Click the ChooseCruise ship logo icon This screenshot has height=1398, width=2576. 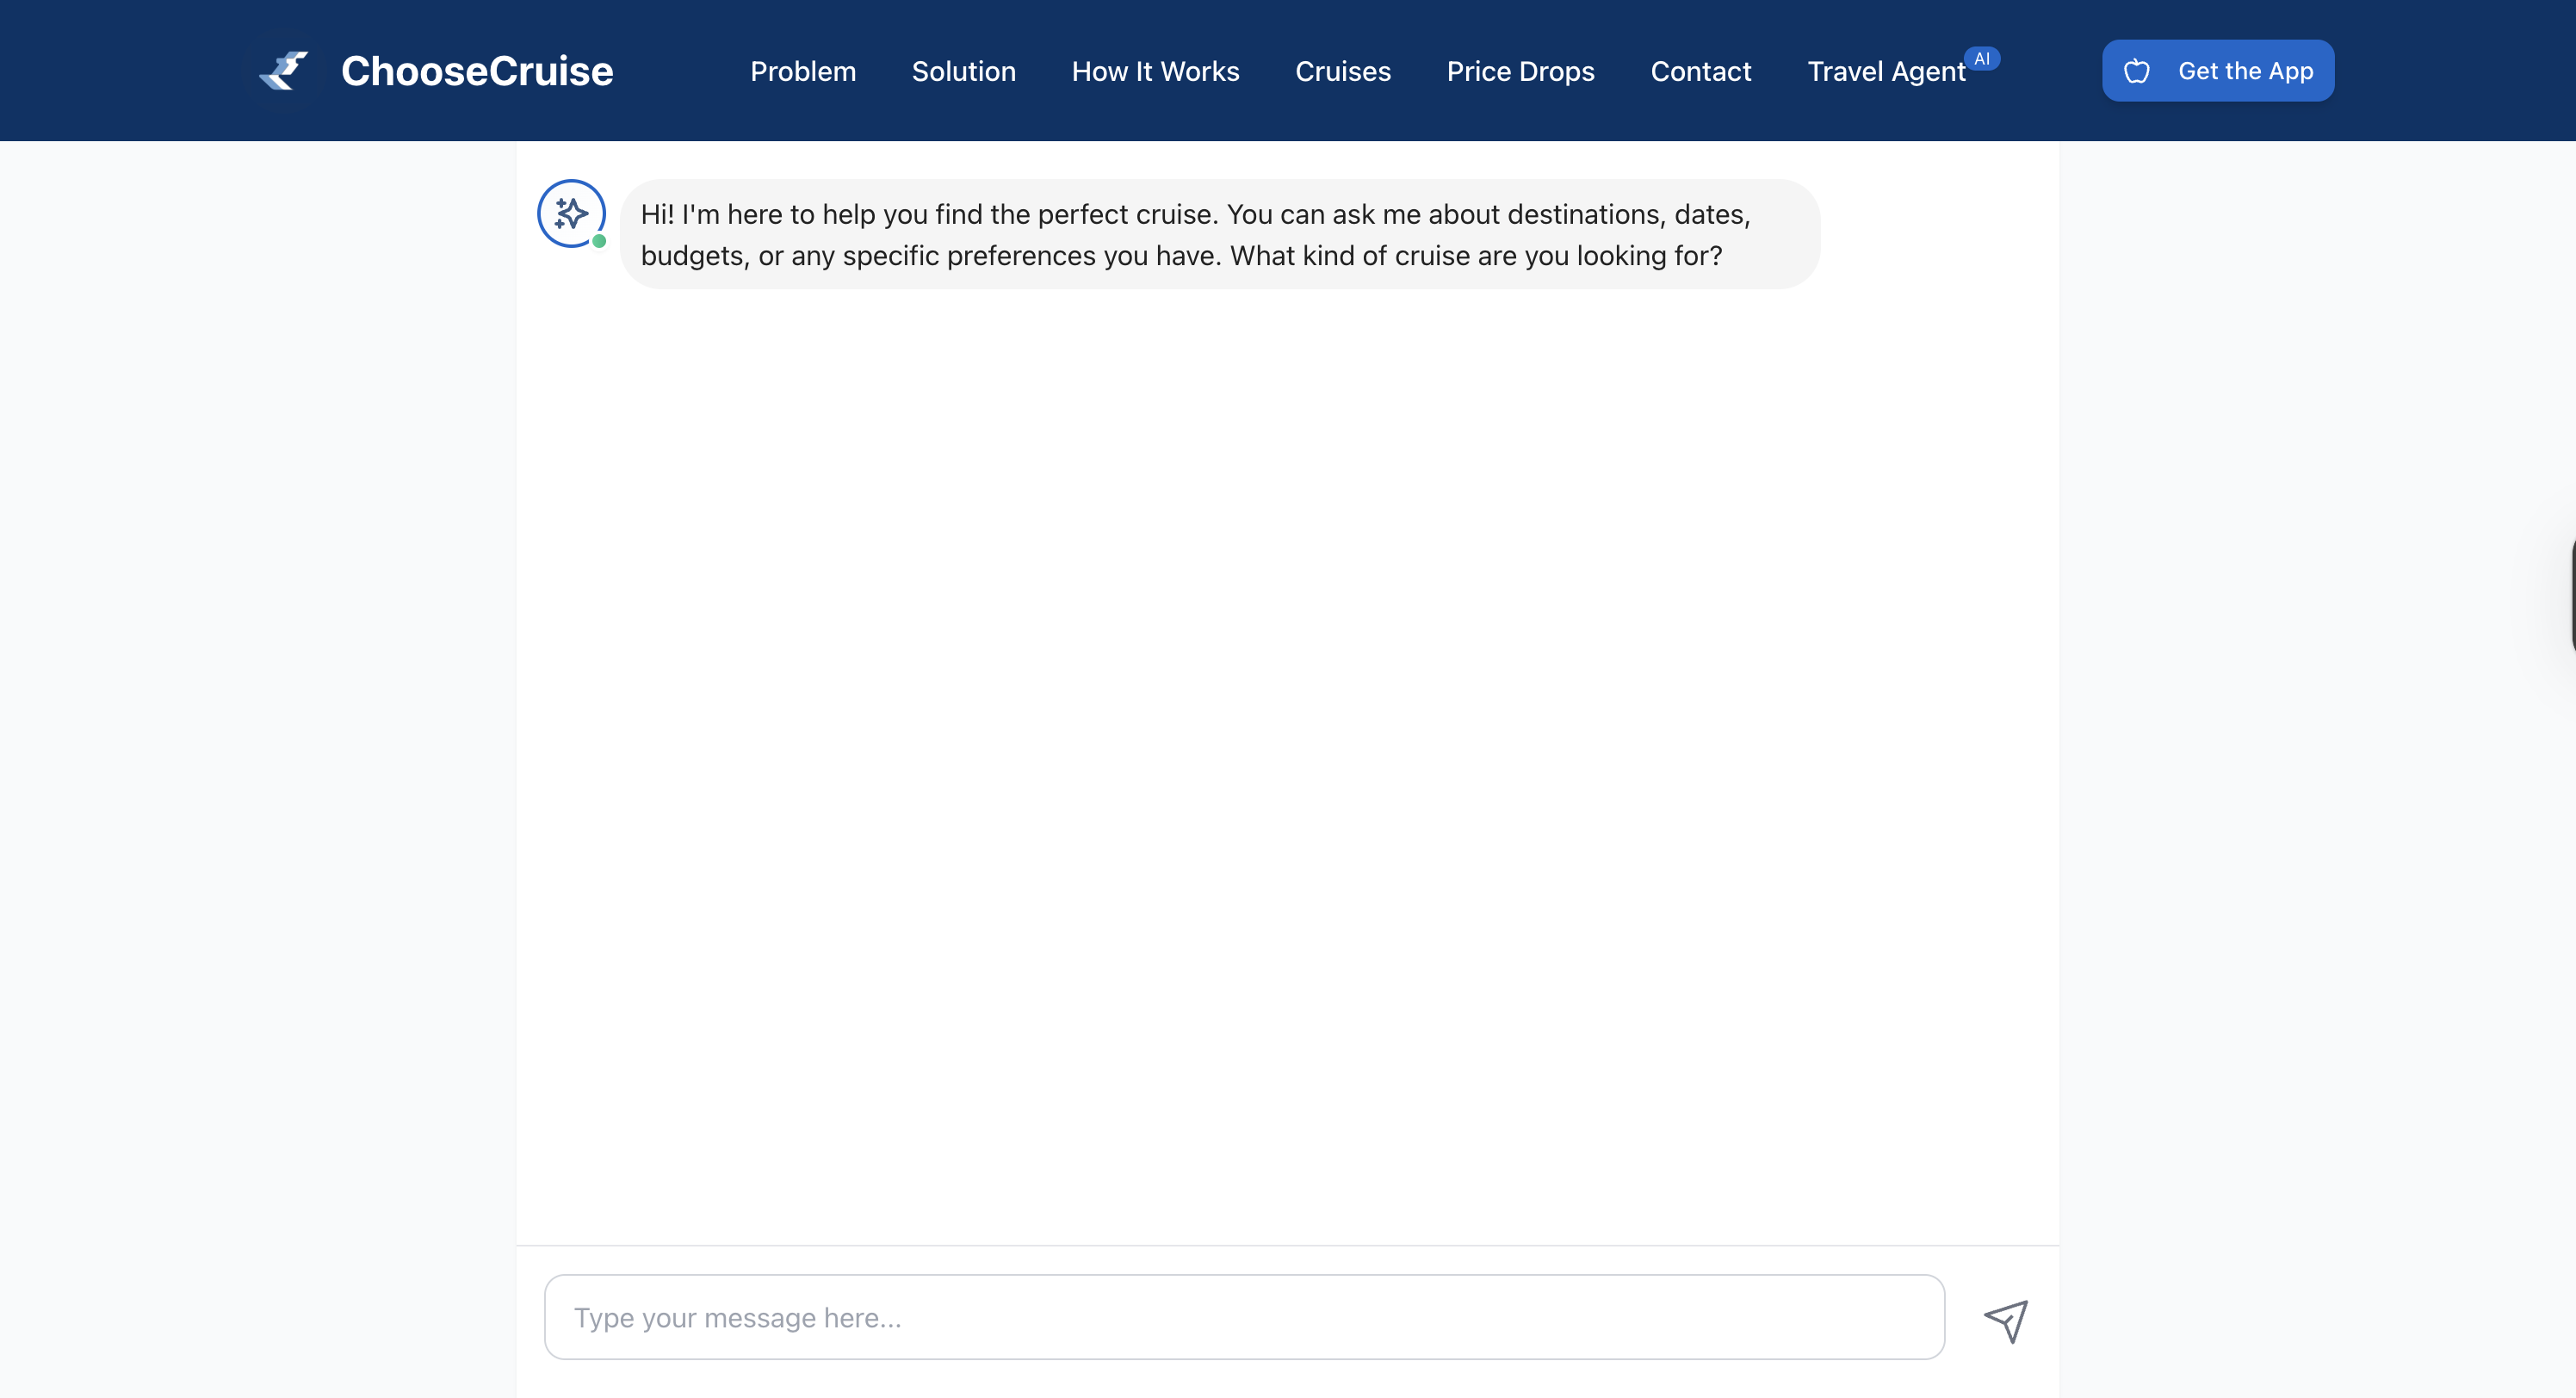tap(284, 71)
